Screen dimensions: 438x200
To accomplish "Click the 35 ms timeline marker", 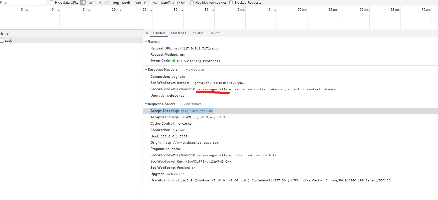I will coord(209,9).
